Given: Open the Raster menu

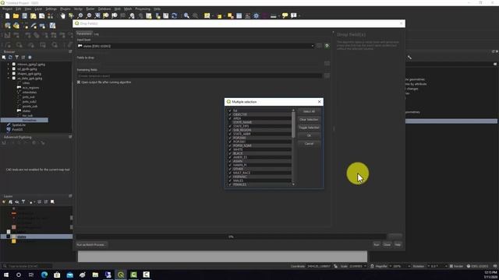Looking at the screenshot, I should click(x=90, y=9).
